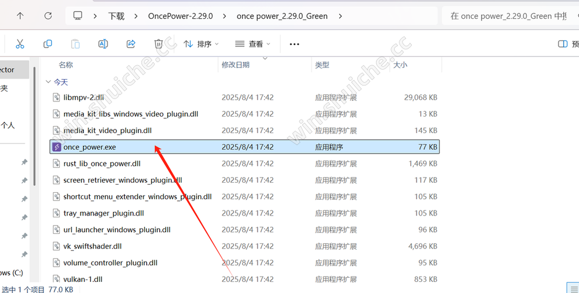Rename the selected file toolbar icon
This screenshot has width=579, height=293.
[x=103, y=44]
